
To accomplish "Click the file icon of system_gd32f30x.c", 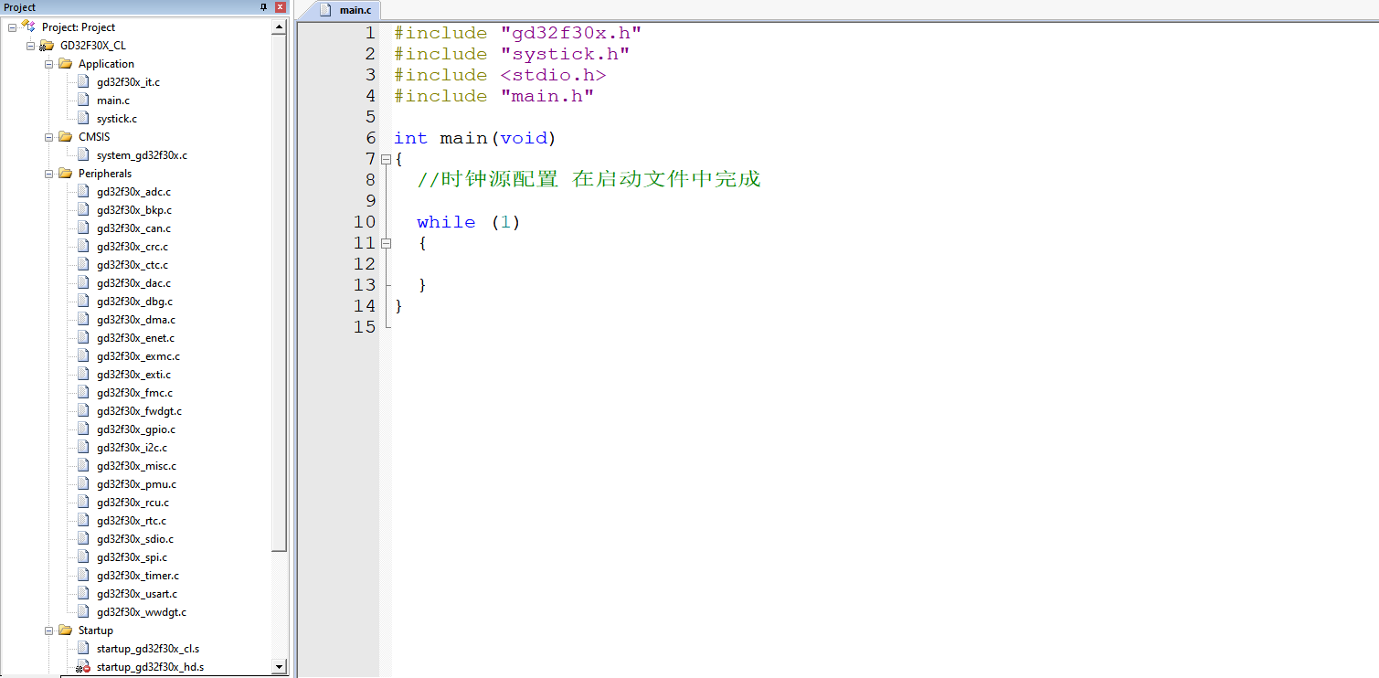I will [x=83, y=155].
